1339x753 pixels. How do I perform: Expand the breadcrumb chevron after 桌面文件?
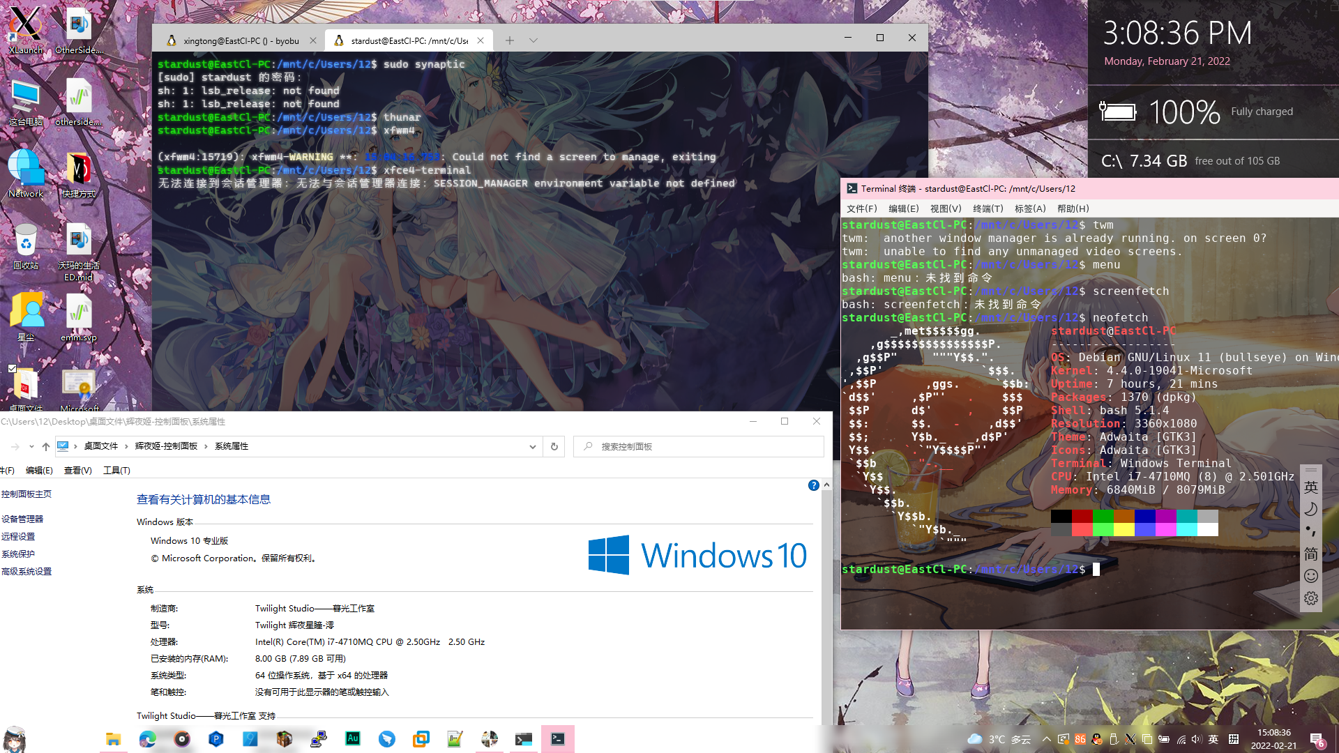(126, 446)
